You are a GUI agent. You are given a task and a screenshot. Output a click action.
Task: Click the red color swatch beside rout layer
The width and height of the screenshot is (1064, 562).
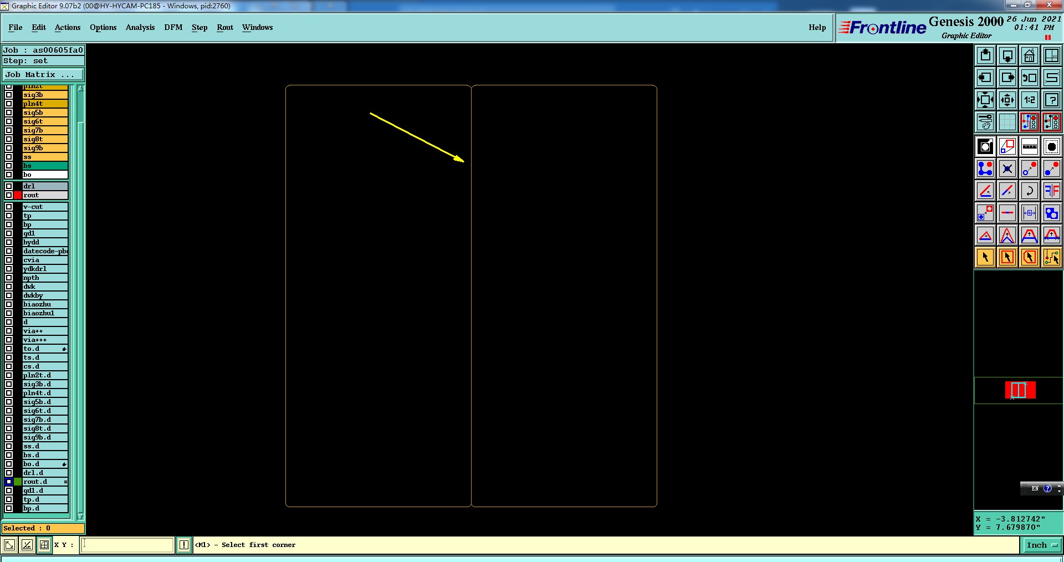click(18, 195)
